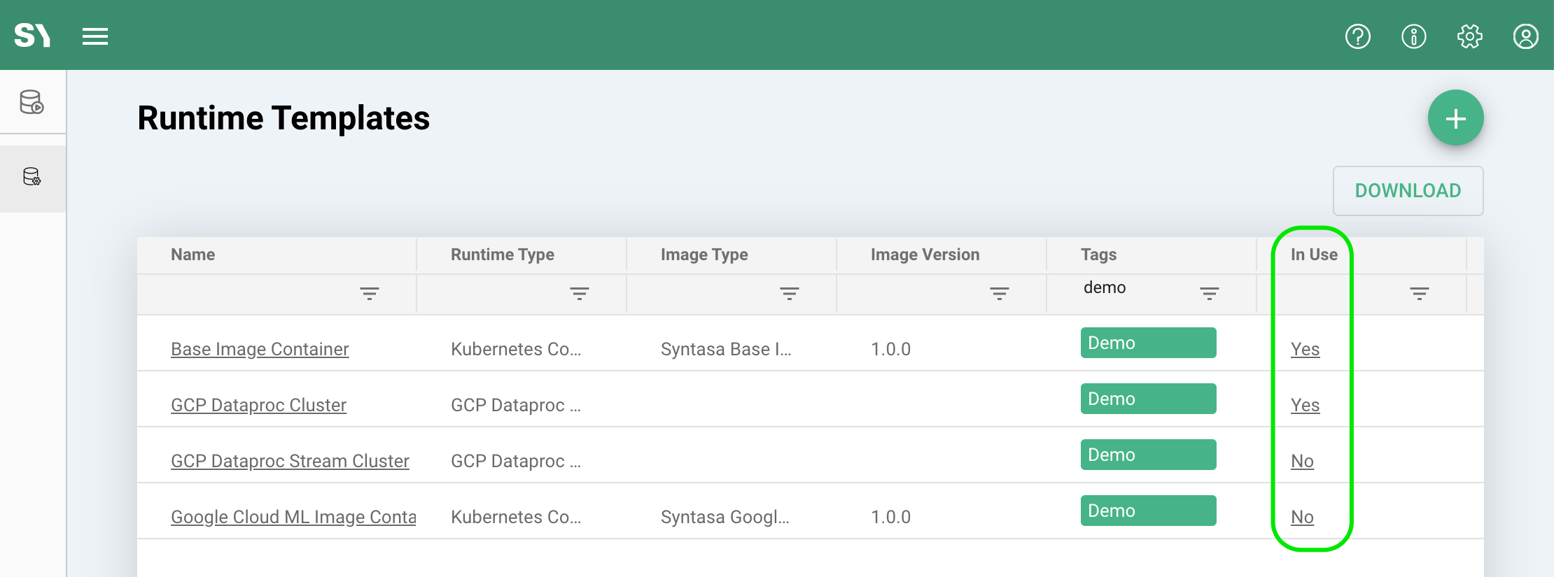This screenshot has height=577, width=1554.
Task: Open the user profile icon
Action: [1525, 36]
